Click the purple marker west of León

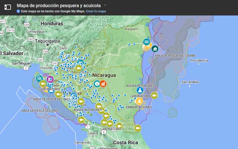tap(50, 79)
